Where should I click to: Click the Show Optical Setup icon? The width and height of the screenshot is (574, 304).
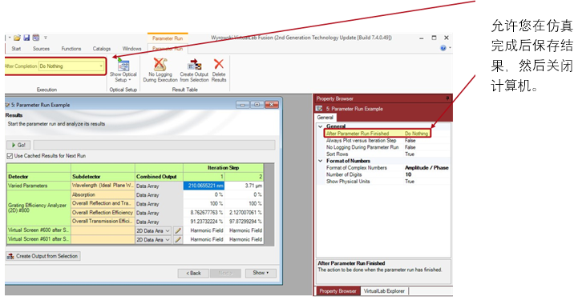(123, 66)
